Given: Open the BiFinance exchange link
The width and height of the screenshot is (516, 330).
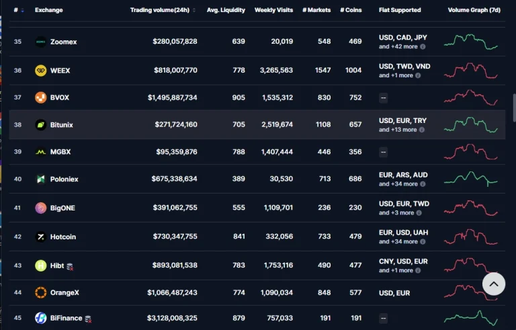Looking at the screenshot, I should tap(66, 318).
